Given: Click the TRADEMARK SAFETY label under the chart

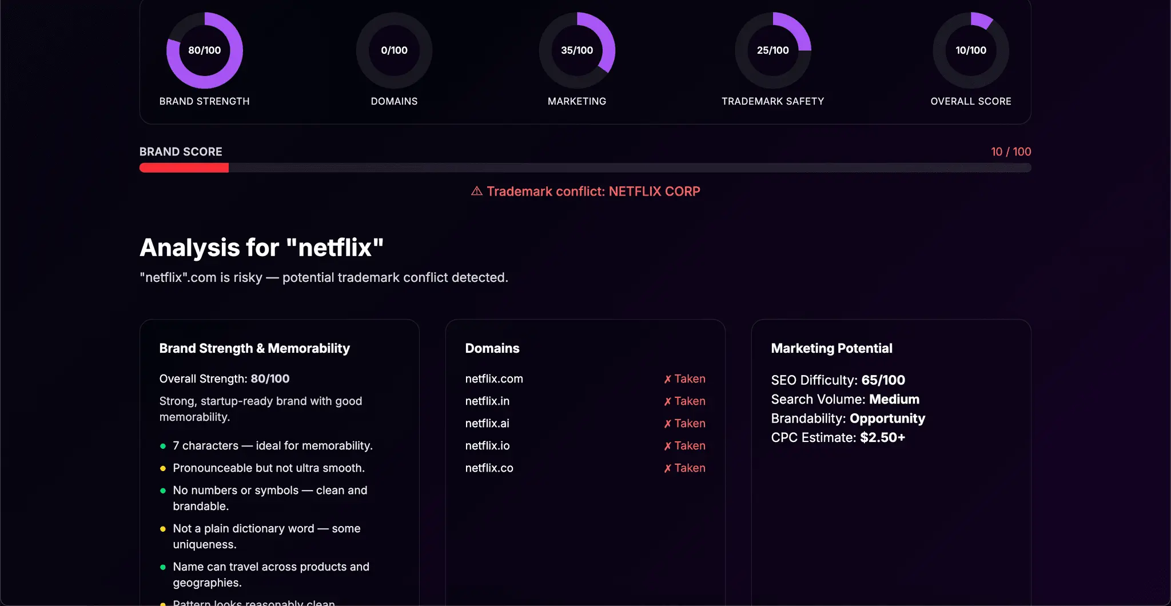Looking at the screenshot, I should coord(772,101).
